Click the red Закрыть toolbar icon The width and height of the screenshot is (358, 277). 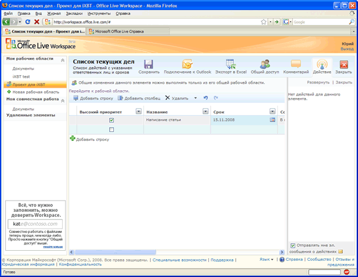point(344,64)
